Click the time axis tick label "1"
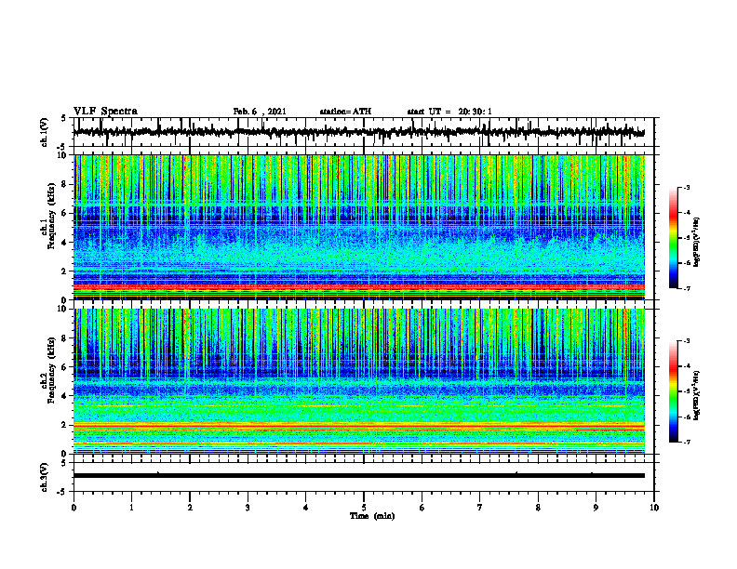737x569 pixels. click(131, 508)
